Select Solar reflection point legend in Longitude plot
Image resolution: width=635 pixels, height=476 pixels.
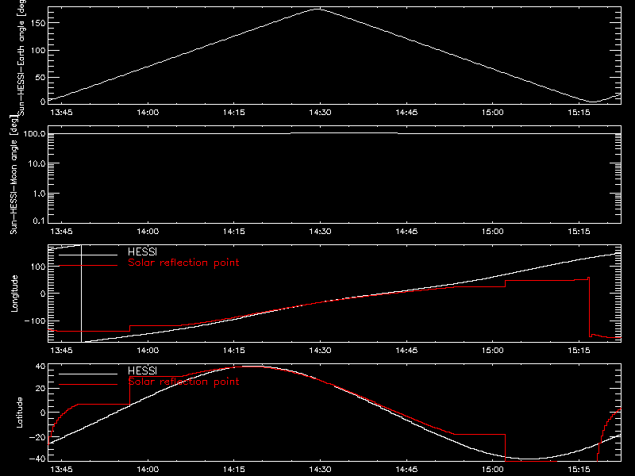(x=183, y=263)
